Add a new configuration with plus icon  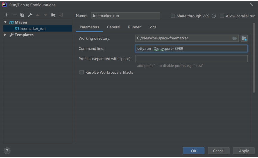(x=6, y=15)
